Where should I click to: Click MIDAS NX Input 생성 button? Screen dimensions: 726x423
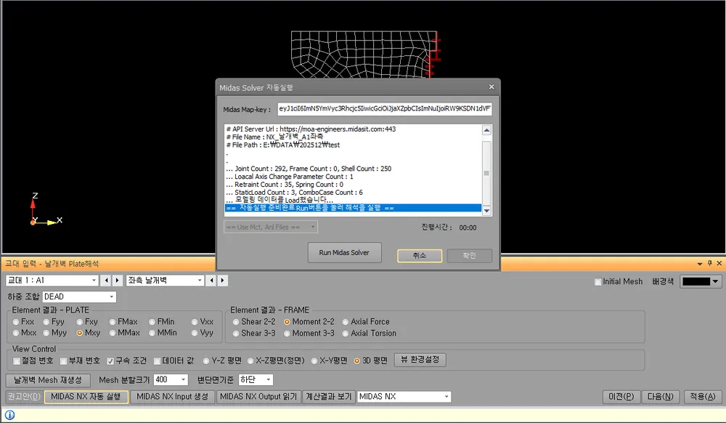point(172,397)
